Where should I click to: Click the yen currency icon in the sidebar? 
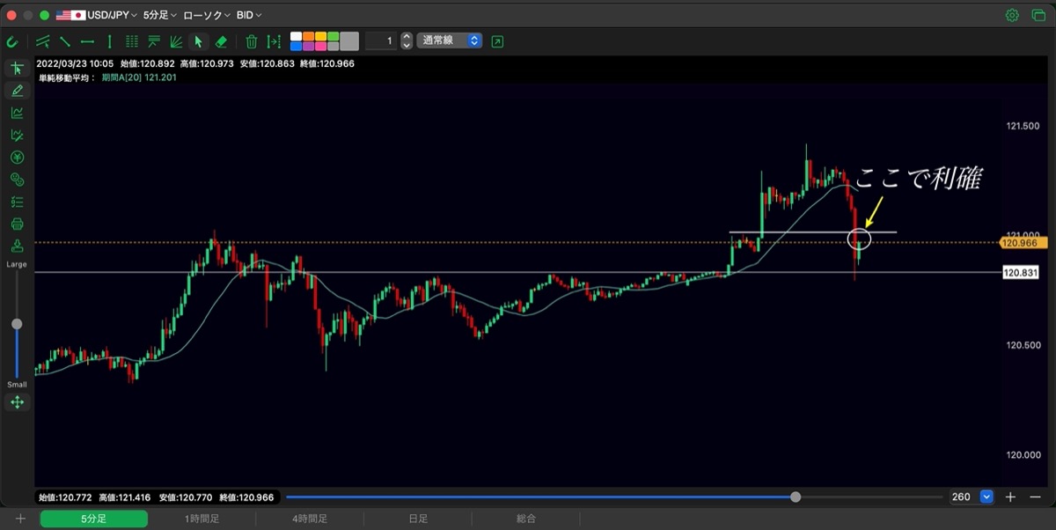click(17, 158)
